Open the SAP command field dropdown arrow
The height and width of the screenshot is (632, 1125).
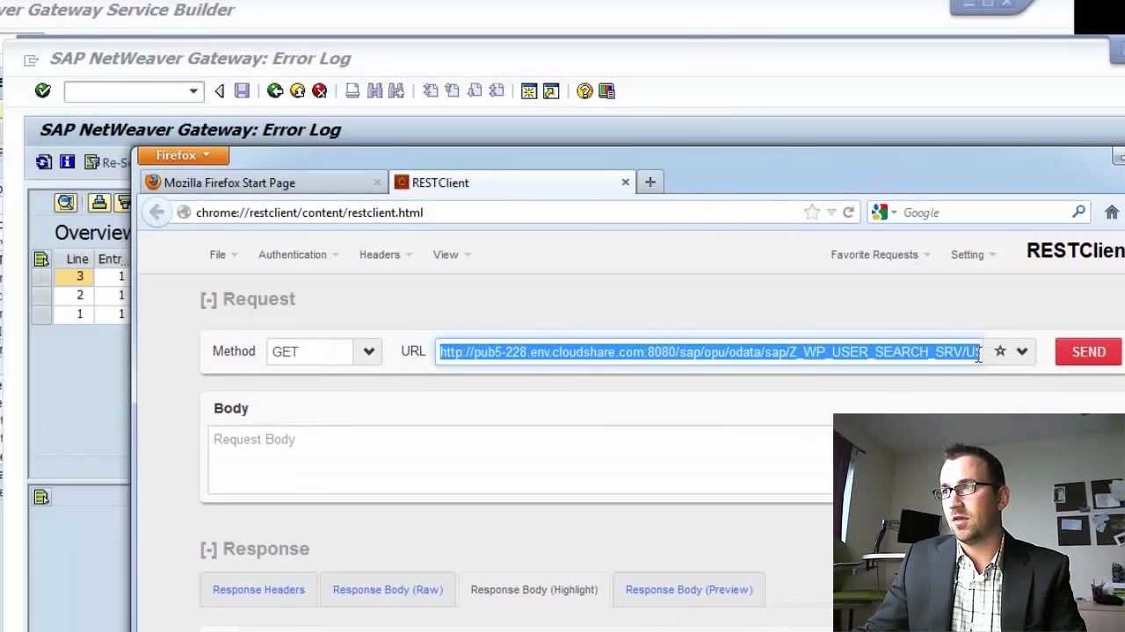193,91
